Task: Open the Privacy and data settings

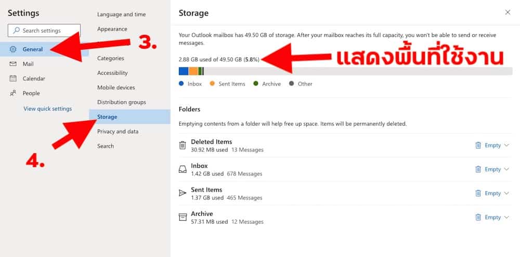Action: tap(118, 131)
